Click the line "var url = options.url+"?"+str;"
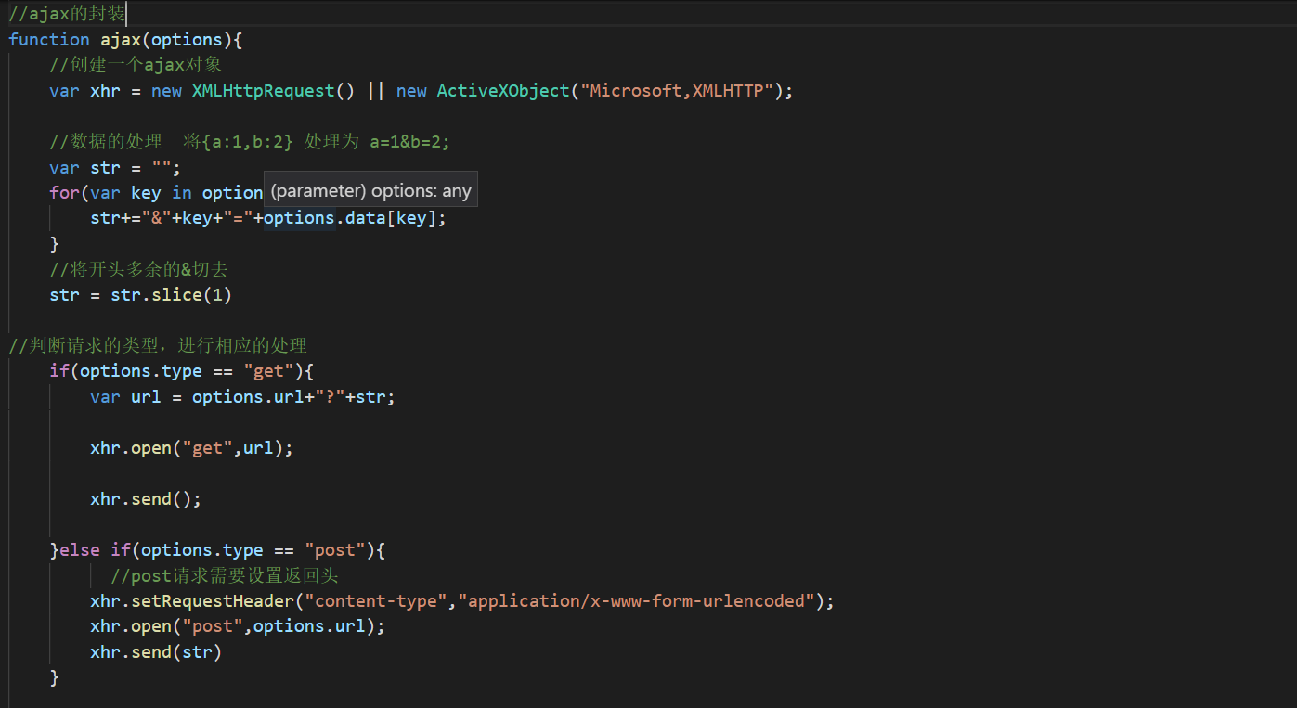The image size is (1297, 708). 242,397
